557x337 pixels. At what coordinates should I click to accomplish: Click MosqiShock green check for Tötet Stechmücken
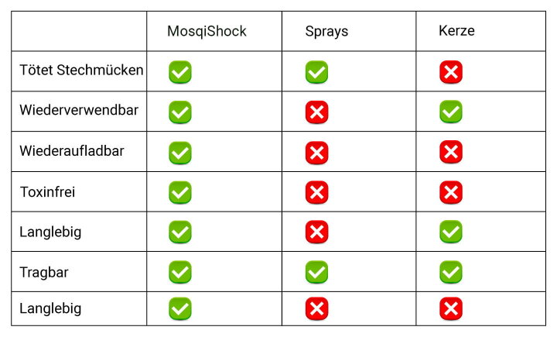180,72
